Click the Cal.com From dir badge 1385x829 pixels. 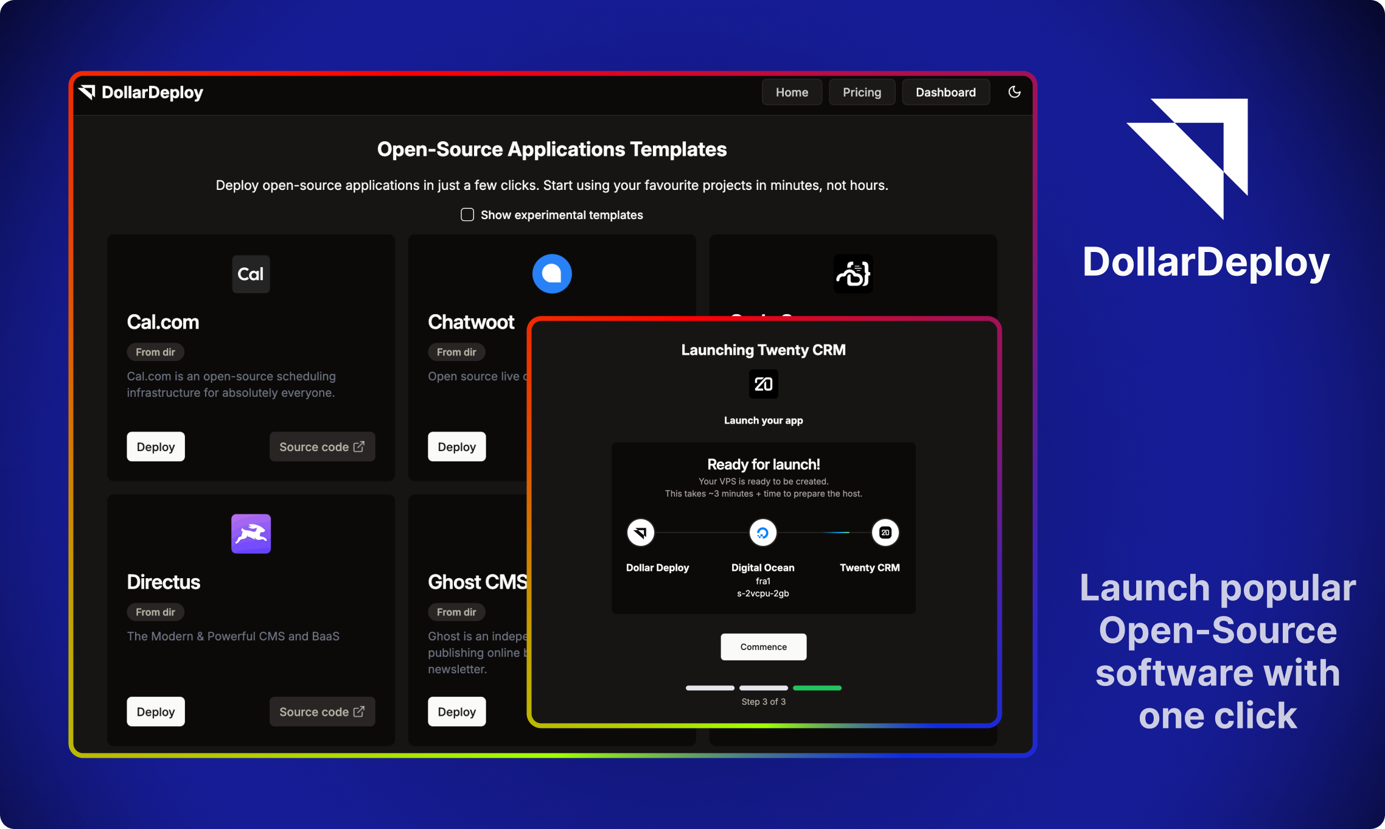tap(155, 352)
